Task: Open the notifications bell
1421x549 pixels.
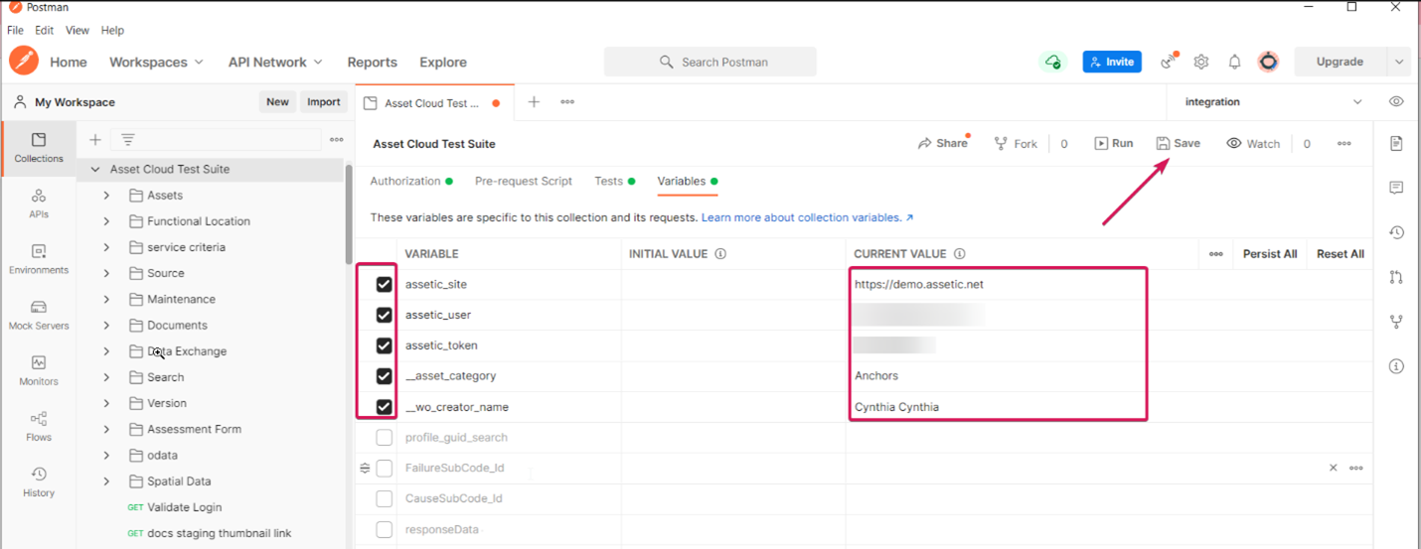Action: [1234, 62]
